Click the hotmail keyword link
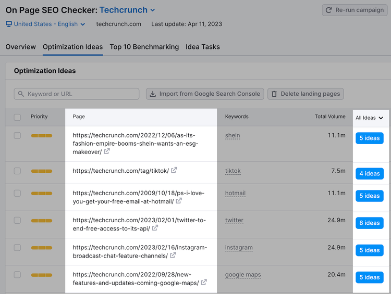The height and width of the screenshot is (294, 391). (235, 193)
